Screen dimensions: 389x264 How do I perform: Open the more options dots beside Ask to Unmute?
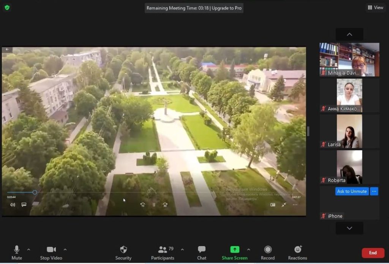374,191
